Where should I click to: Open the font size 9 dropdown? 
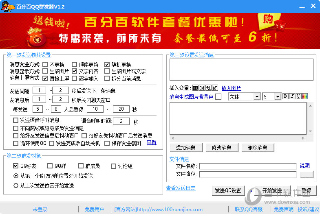pyautogui.click(x=278, y=96)
